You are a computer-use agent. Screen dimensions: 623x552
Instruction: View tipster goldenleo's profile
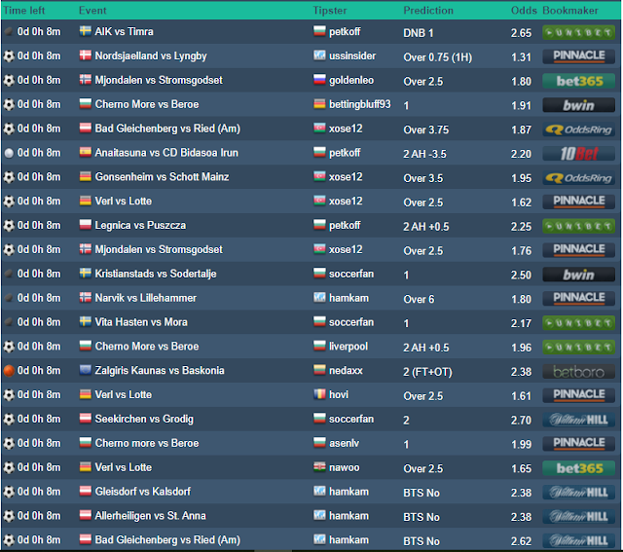tap(351, 80)
